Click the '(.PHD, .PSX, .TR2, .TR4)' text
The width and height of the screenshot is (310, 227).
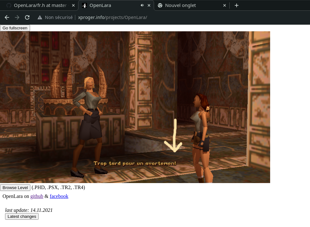(58, 187)
